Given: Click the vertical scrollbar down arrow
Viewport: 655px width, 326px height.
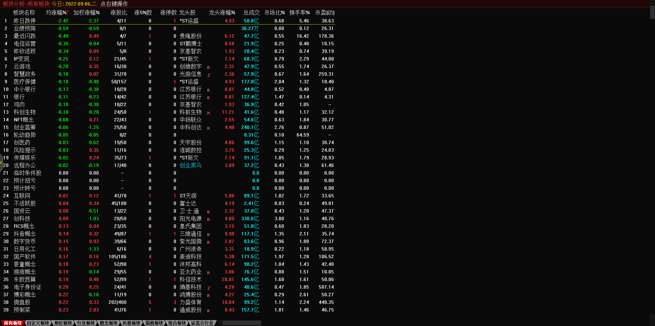Looking at the screenshot, I should click(x=652, y=317).
